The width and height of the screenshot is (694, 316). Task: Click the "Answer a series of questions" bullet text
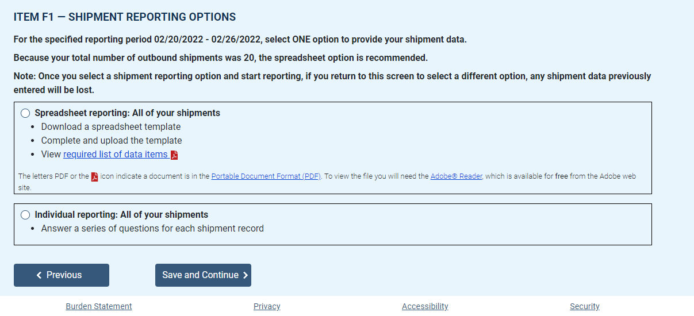(x=152, y=229)
